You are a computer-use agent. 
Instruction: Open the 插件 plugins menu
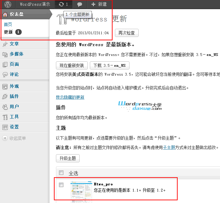coord(24,97)
